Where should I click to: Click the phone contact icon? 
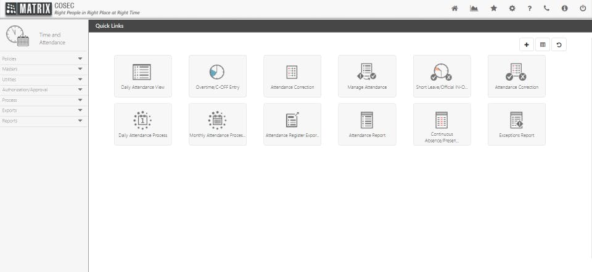(546, 8)
